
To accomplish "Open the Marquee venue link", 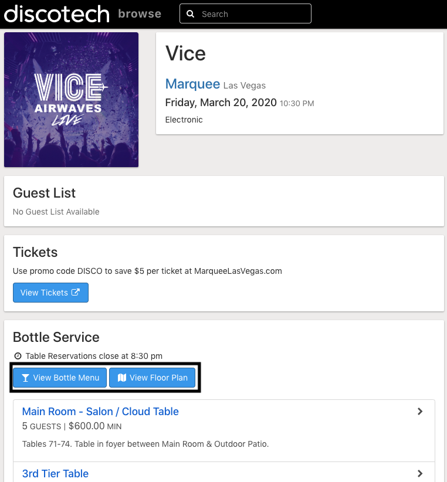I will 192,84.
